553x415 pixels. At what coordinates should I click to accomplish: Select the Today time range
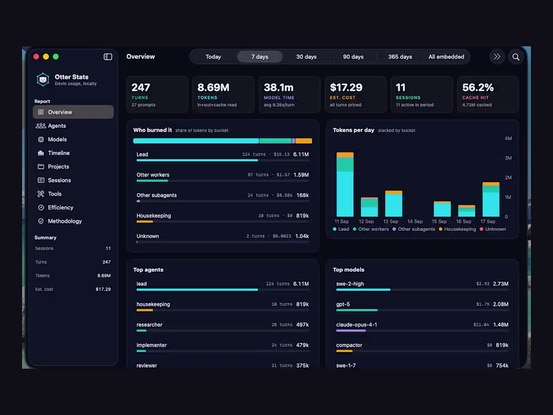[213, 57]
